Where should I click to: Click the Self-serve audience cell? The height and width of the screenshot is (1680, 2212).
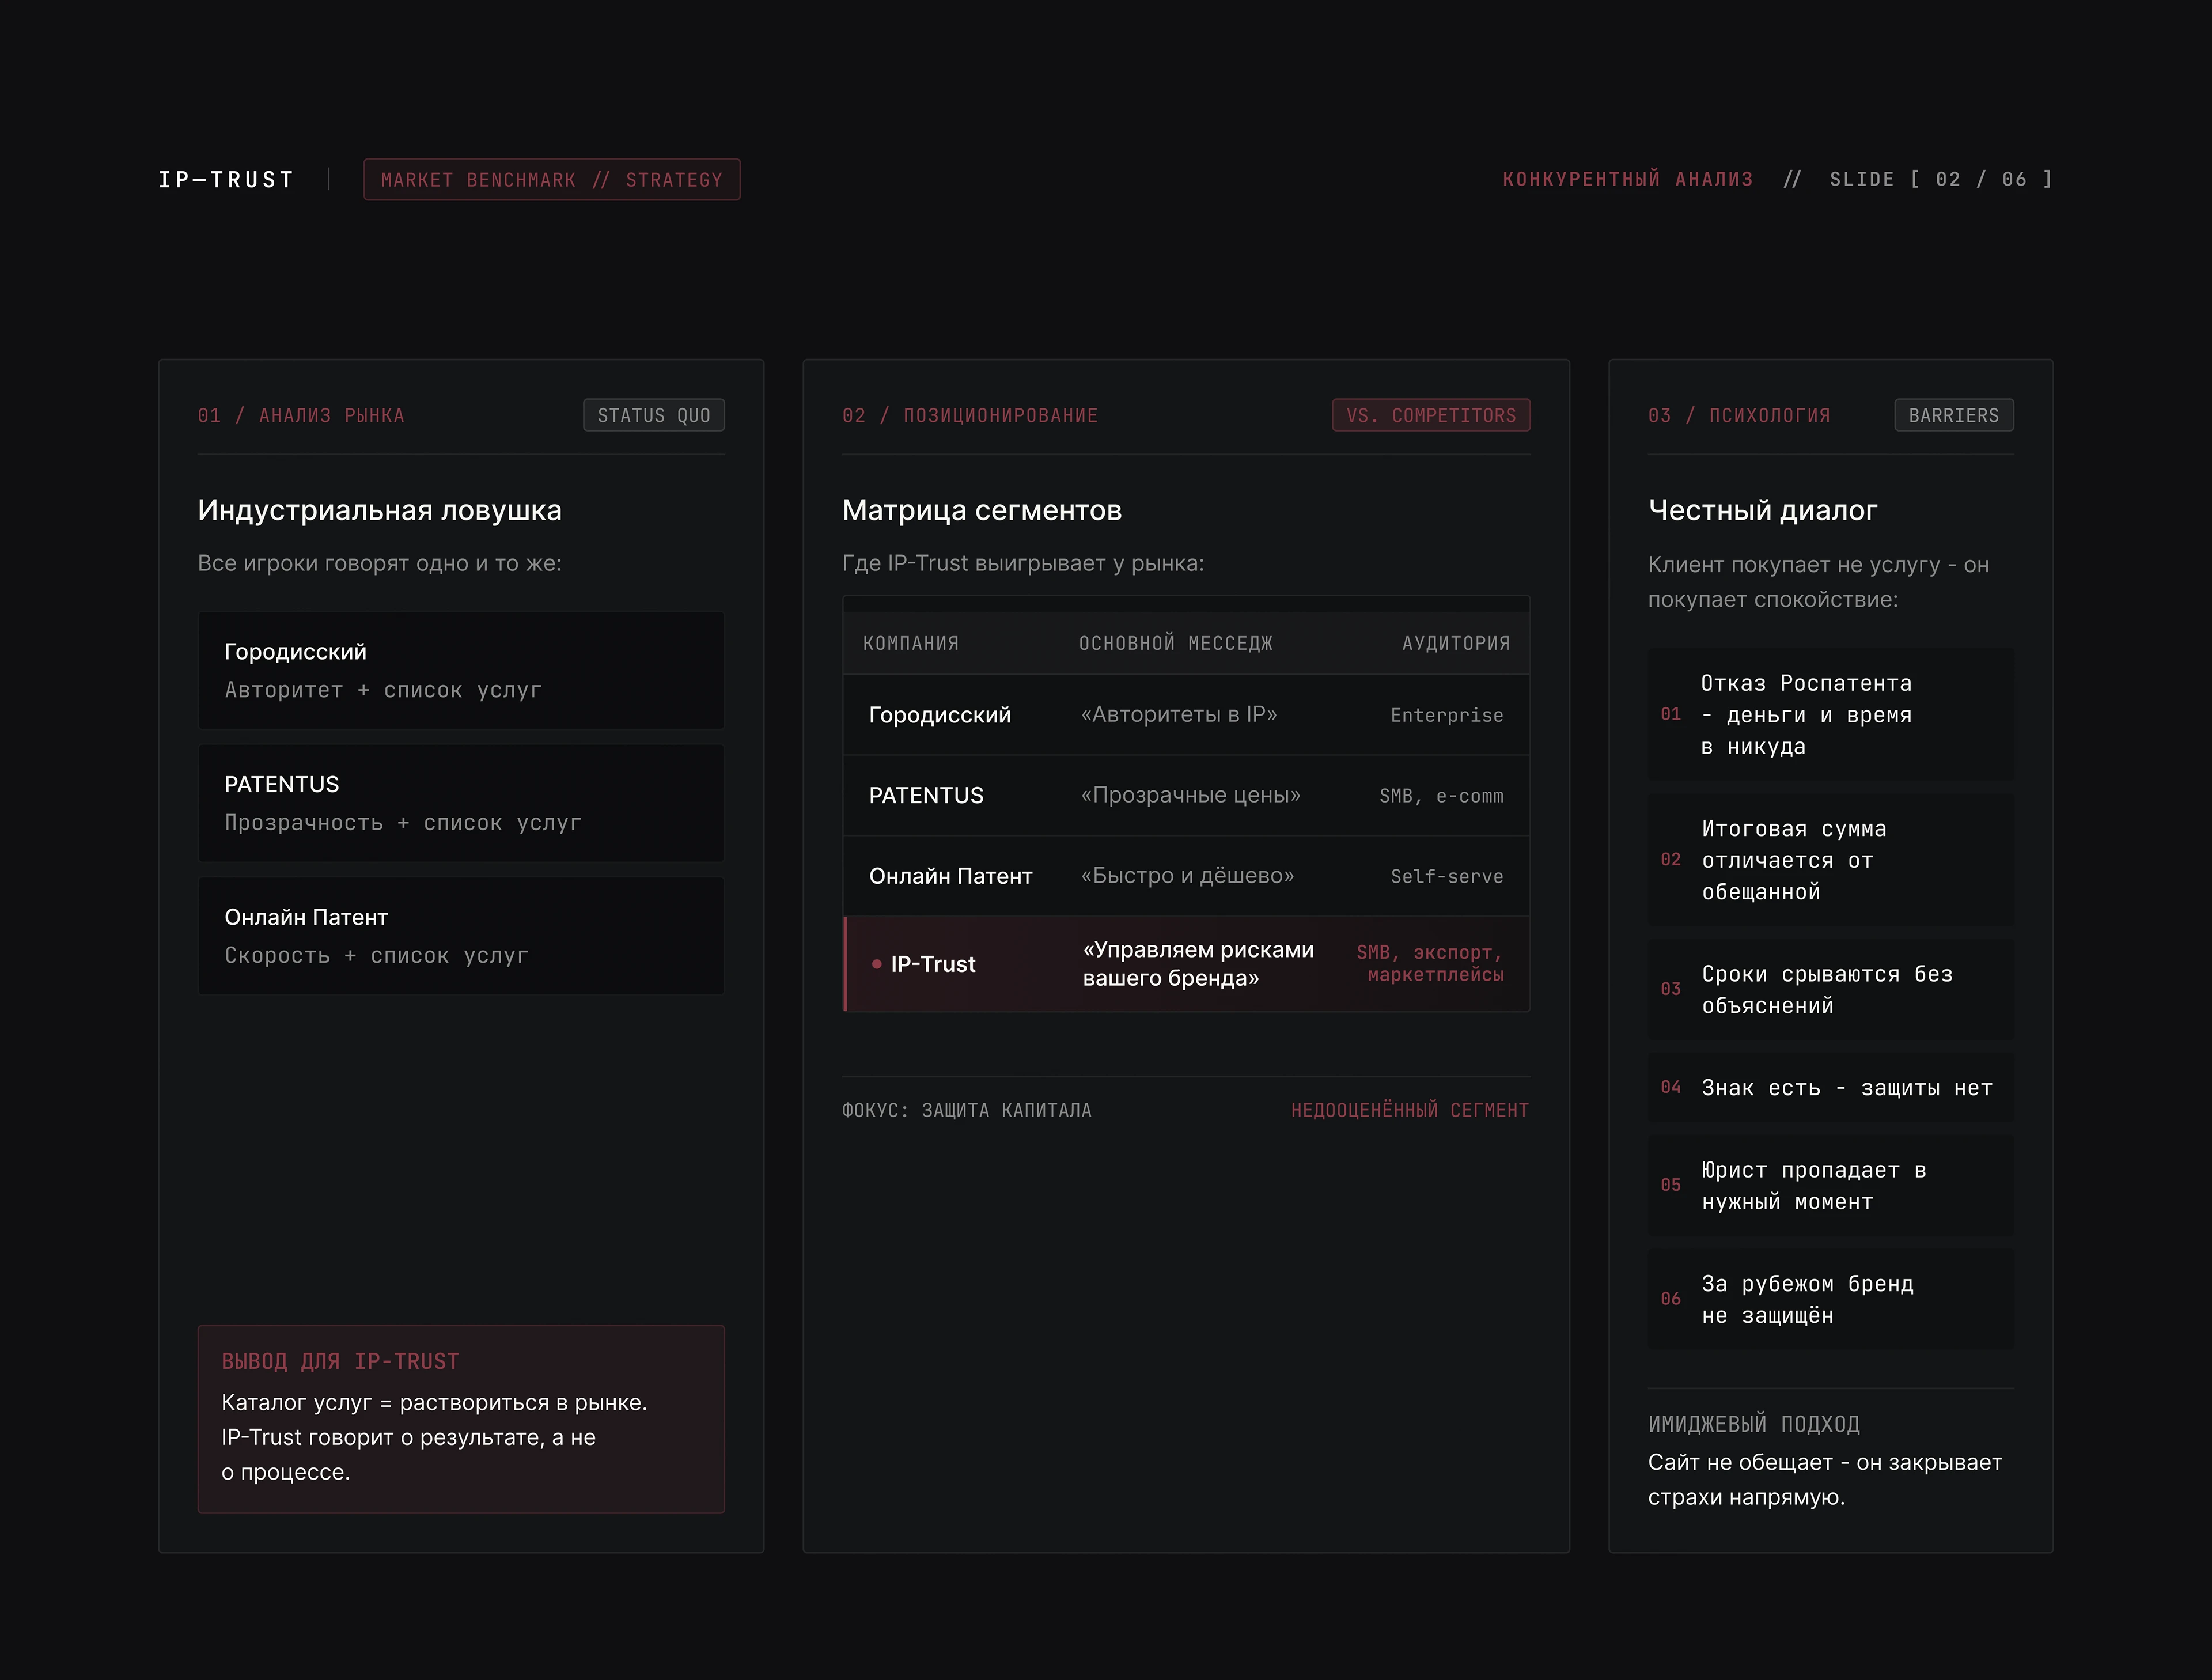[1447, 876]
